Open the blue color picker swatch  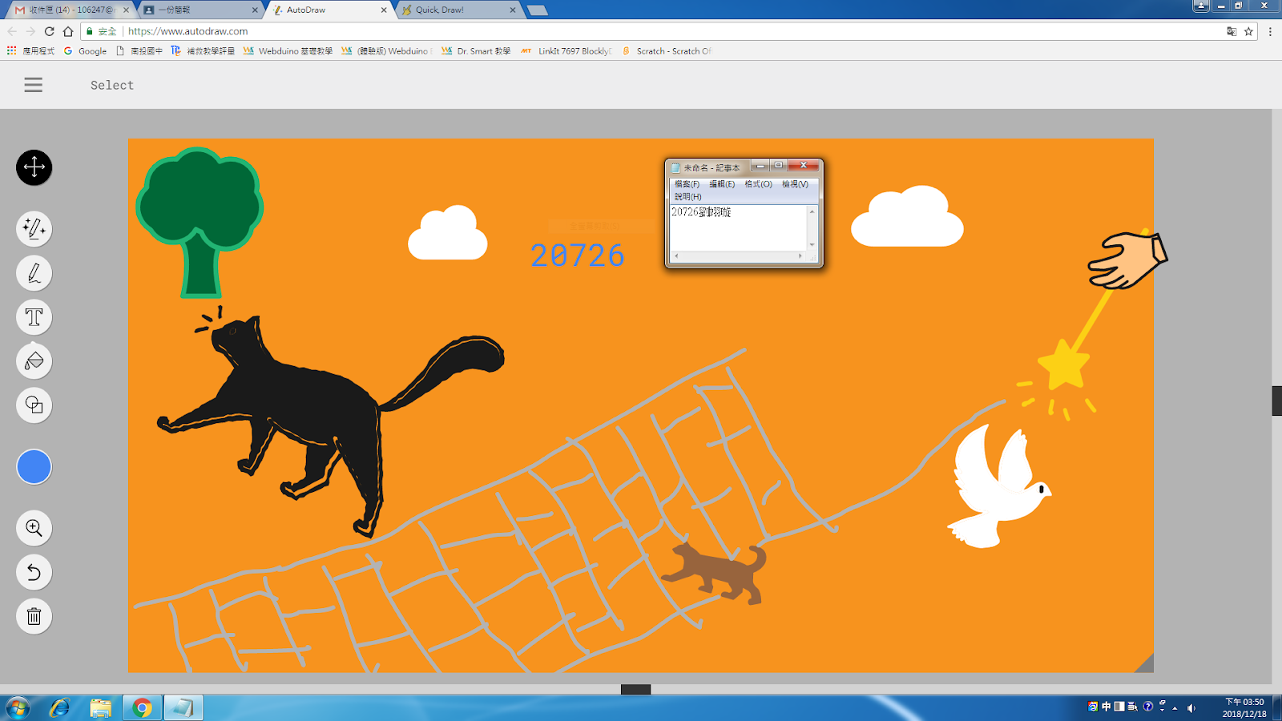34,467
